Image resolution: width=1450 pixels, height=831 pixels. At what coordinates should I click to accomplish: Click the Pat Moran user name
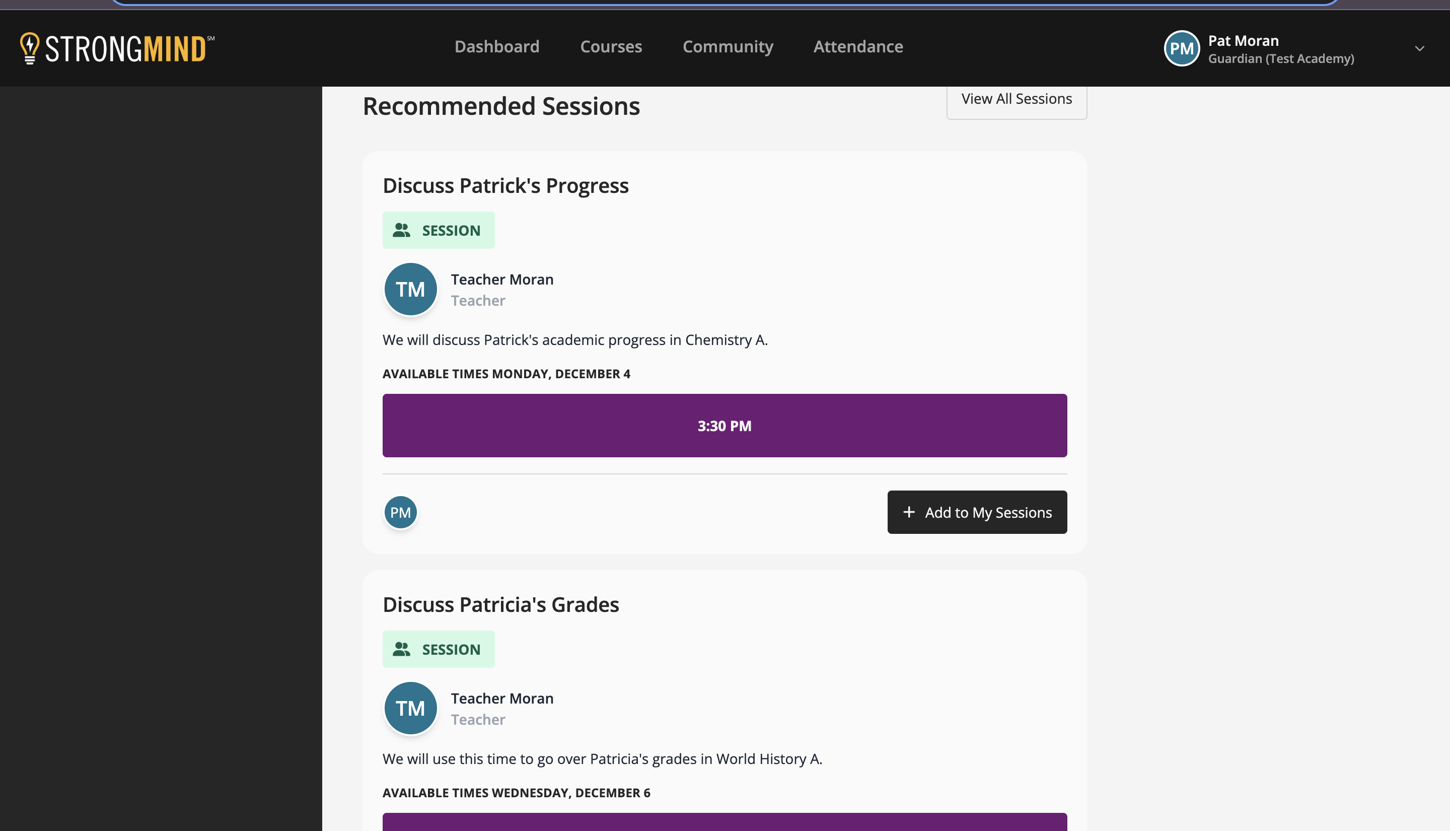coord(1244,40)
